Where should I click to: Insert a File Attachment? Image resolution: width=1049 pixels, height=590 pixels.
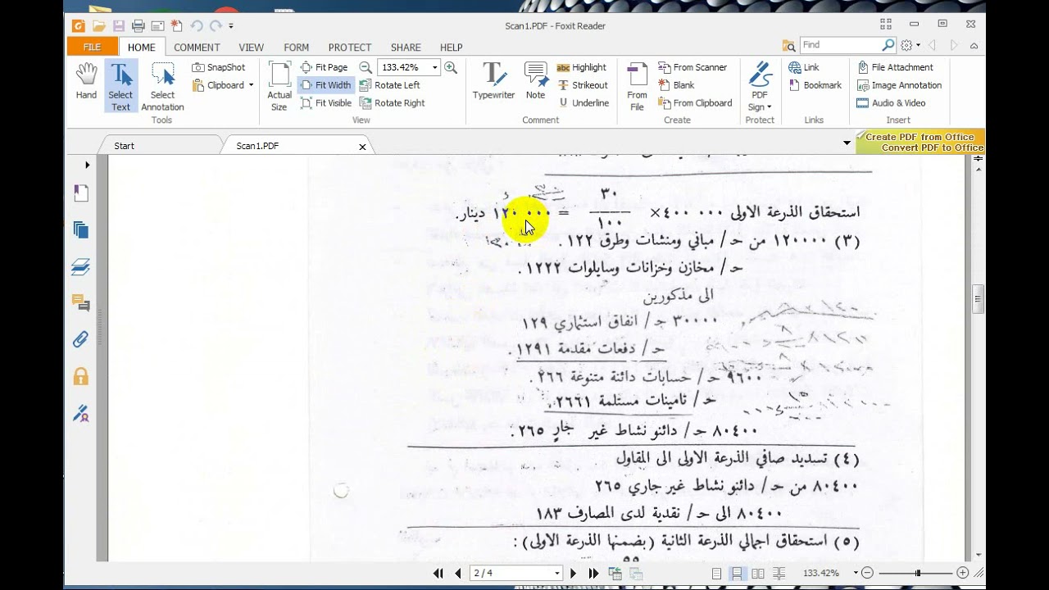tap(895, 67)
